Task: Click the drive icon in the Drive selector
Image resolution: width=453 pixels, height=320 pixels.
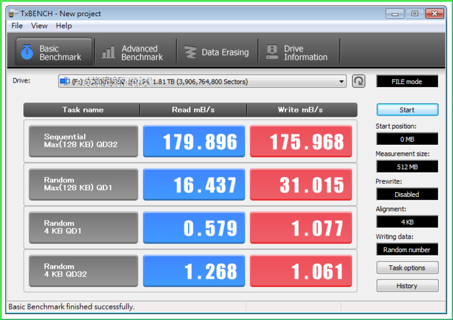Action: [65, 81]
